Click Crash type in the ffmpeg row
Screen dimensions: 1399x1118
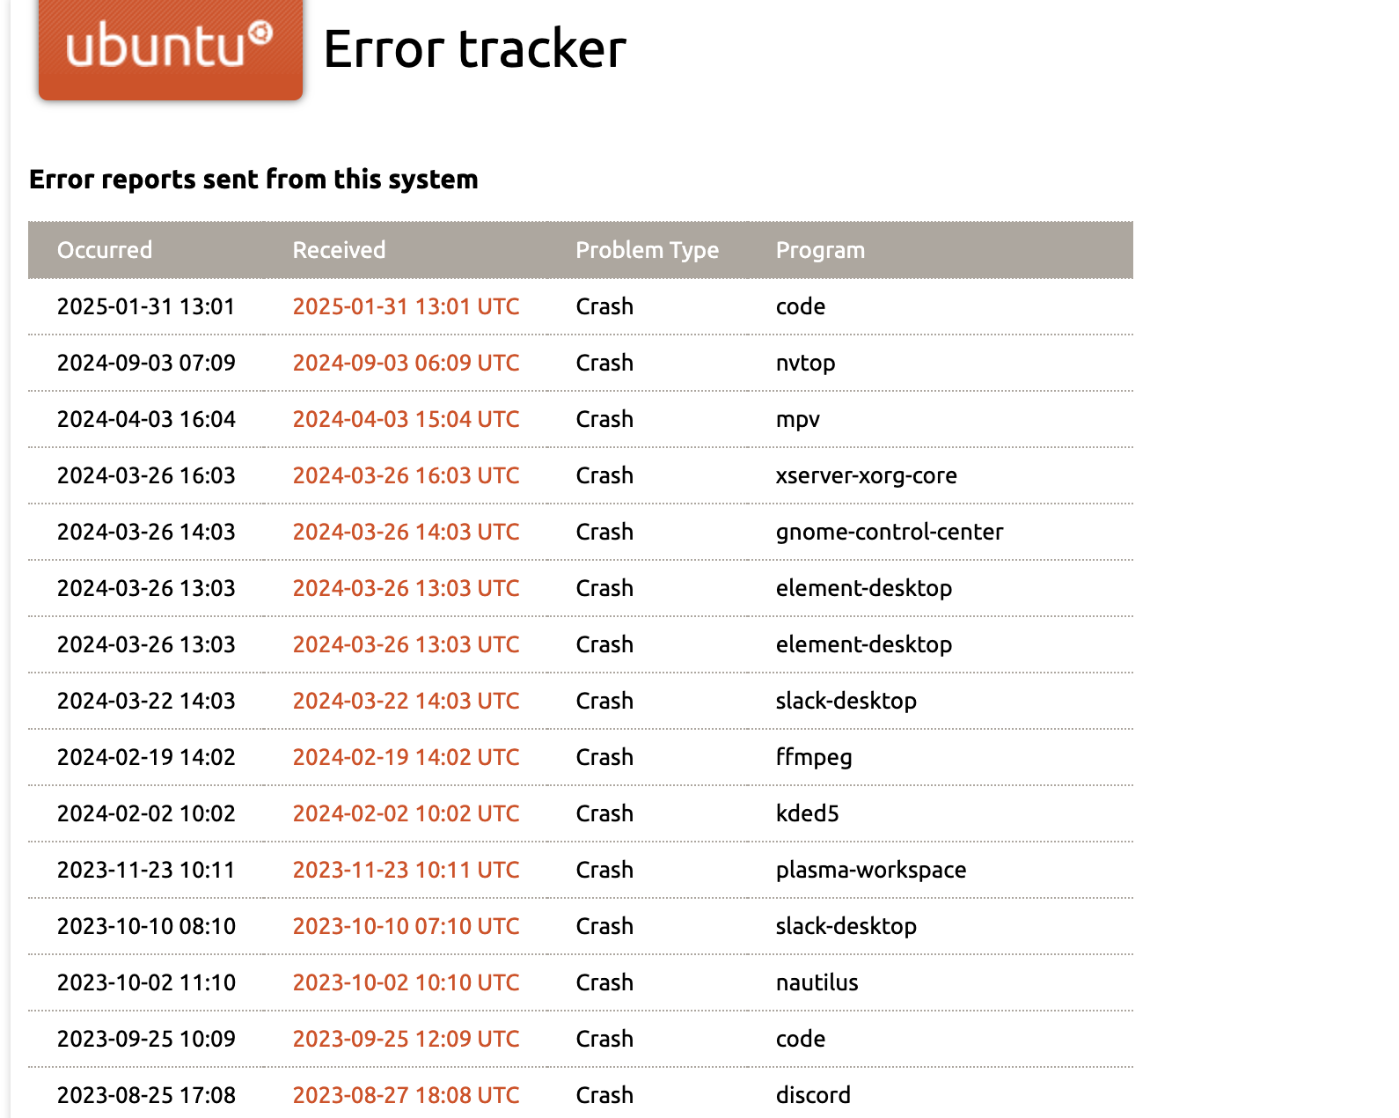point(604,757)
